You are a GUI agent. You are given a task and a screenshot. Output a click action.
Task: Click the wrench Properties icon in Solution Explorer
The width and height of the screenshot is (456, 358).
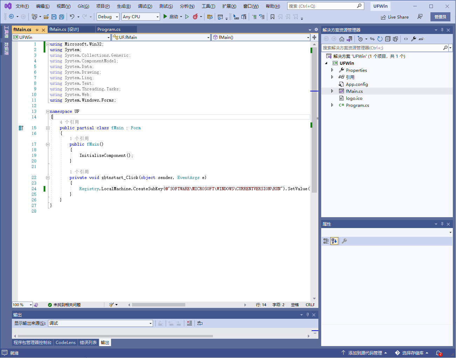(x=414, y=39)
